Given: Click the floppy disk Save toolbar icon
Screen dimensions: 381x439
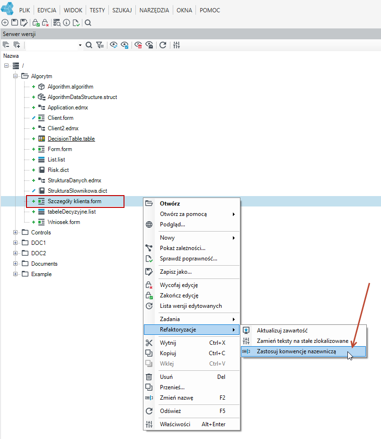Looking at the screenshot, I should (x=15, y=23).
